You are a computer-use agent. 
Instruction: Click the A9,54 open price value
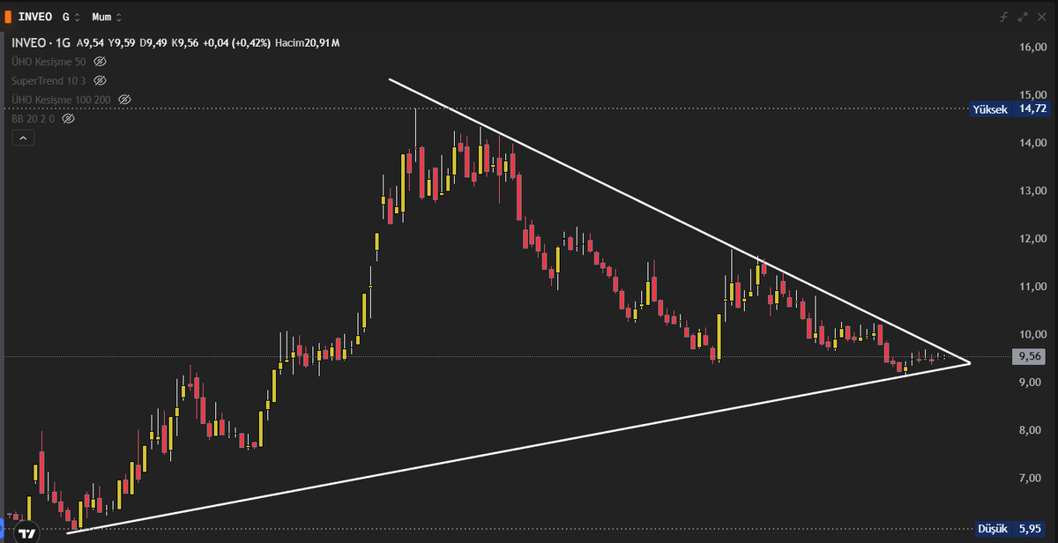point(90,42)
